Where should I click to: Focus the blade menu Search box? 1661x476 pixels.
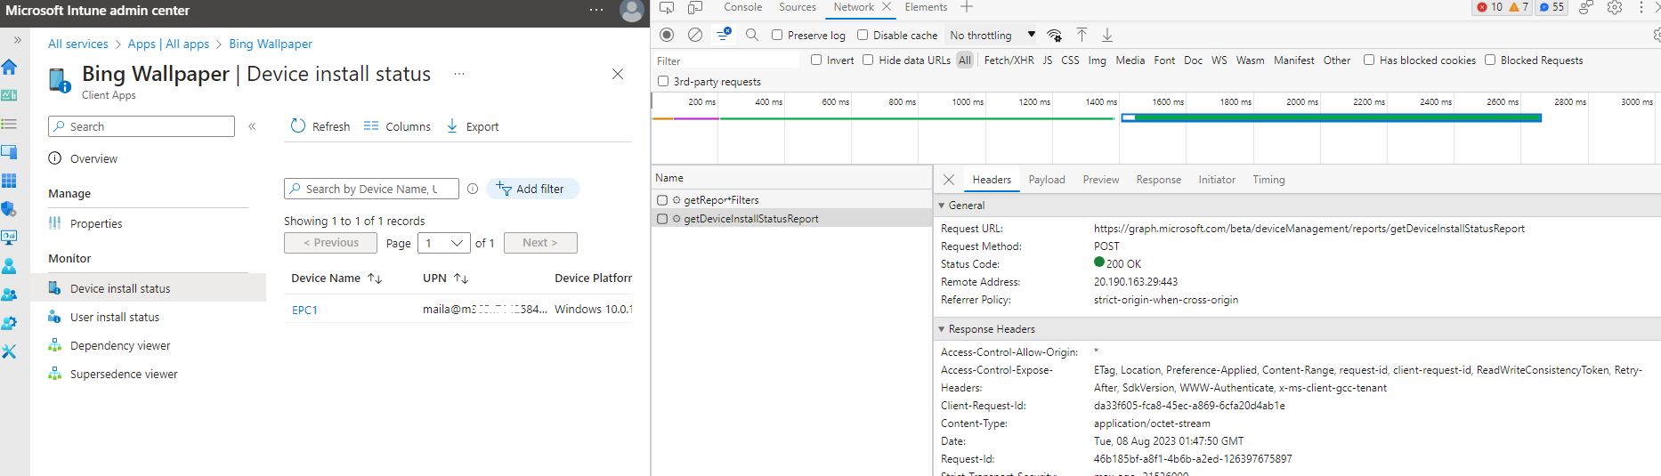tap(142, 126)
